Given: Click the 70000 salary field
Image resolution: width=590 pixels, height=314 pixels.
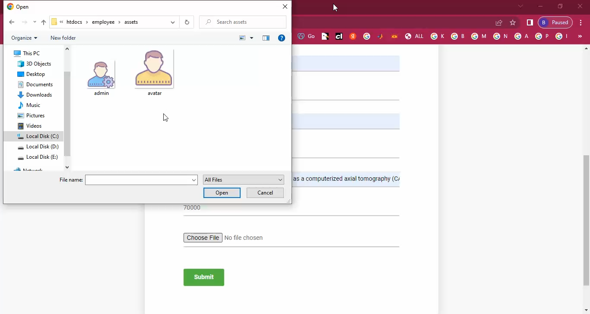Looking at the screenshot, I should tap(291, 207).
